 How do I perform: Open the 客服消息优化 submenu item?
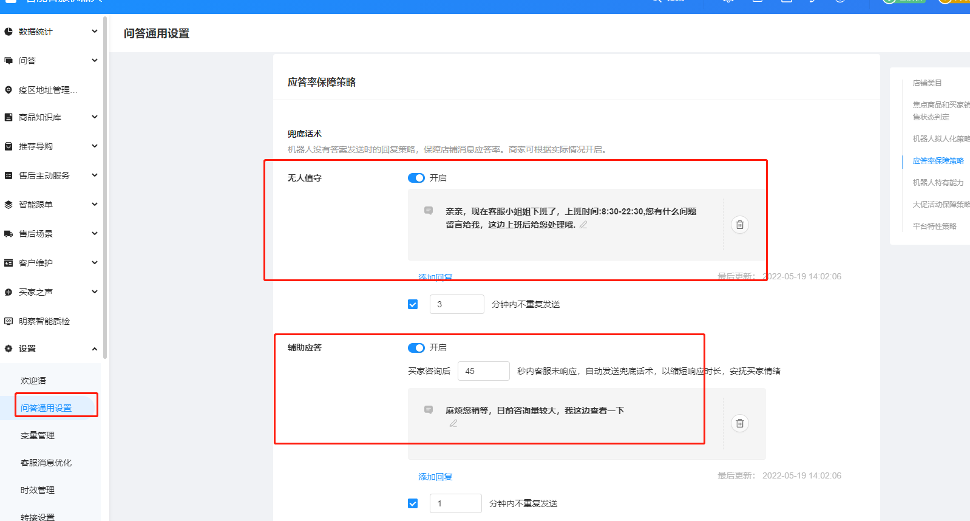(x=46, y=463)
